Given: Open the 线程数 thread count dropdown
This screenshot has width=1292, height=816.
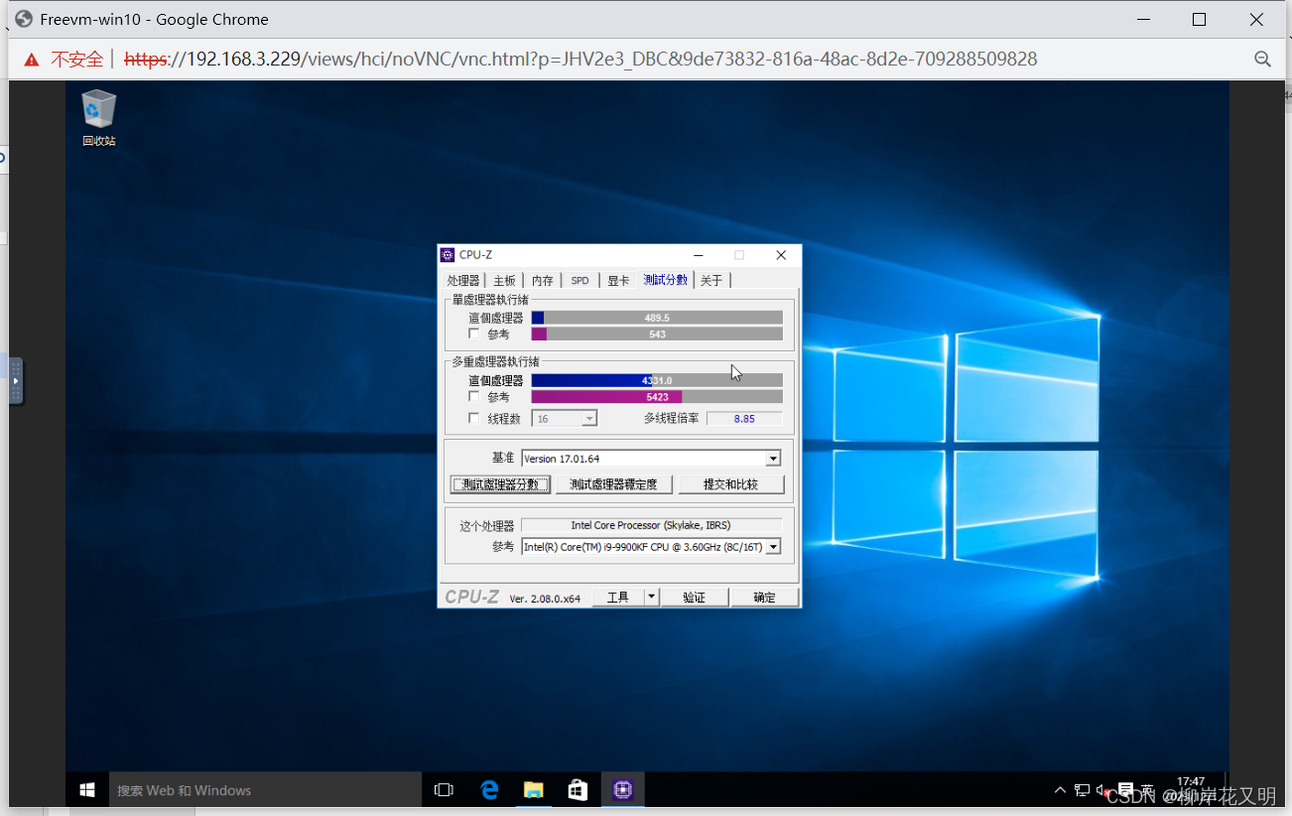Looking at the screenshot, I should pyautogui.click(x=565, y=419).
